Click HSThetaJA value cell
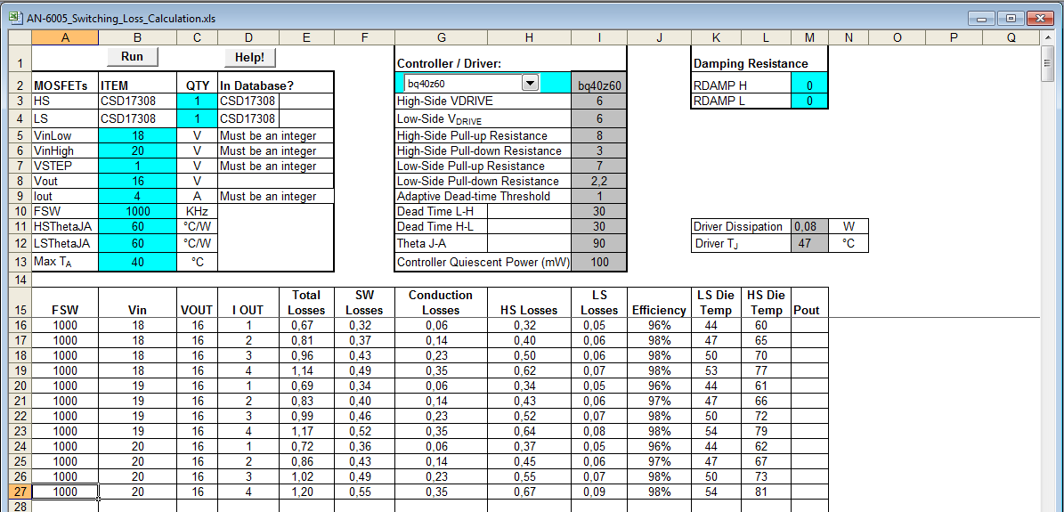Image resolution: width=1064 pixels, height=512 pixels. 138,227
